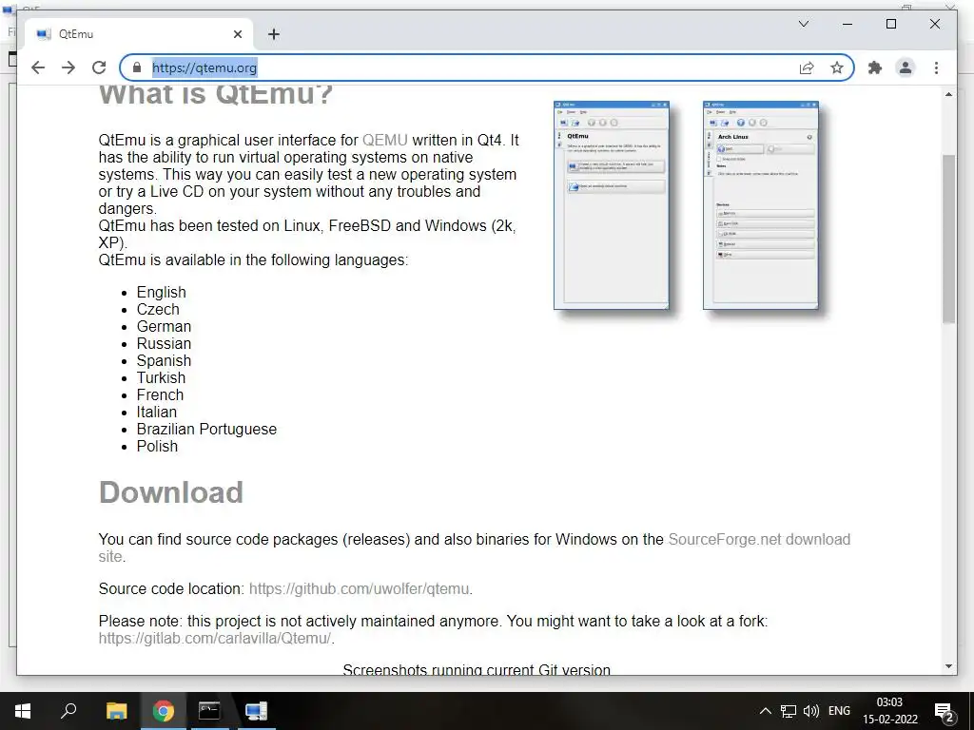Viewport: 974px width, 730px height.
Task: Close the QtEmu tab
Action: 237,34
